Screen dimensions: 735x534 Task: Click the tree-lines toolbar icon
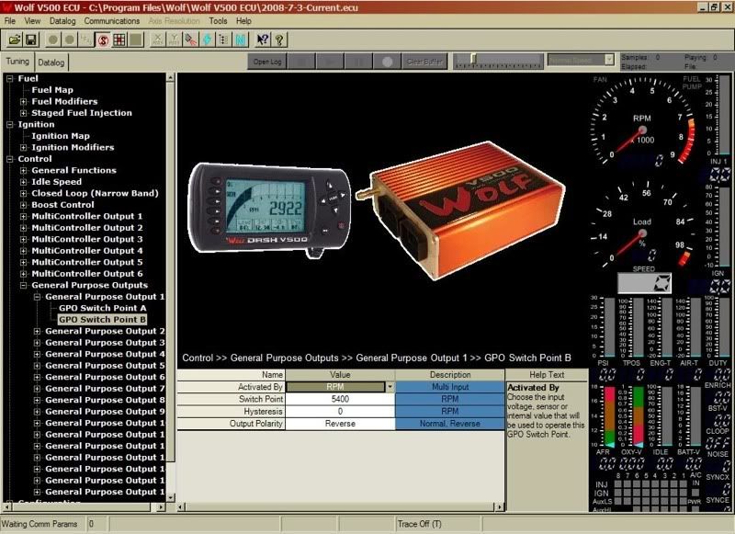click(x=223, y=40)
